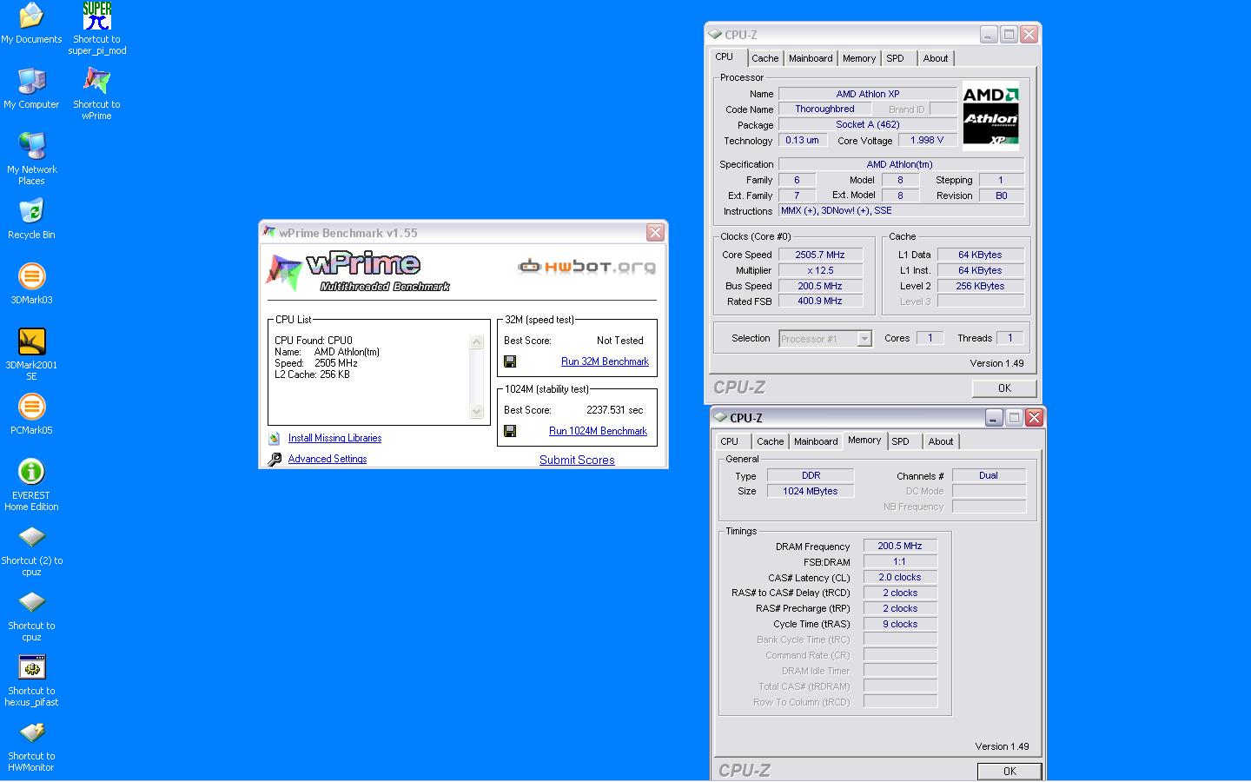Viewport: 1251px width, 782px height.
Task: Switch to Mainboard tab in upper CPU-Z
Action: 811,58
